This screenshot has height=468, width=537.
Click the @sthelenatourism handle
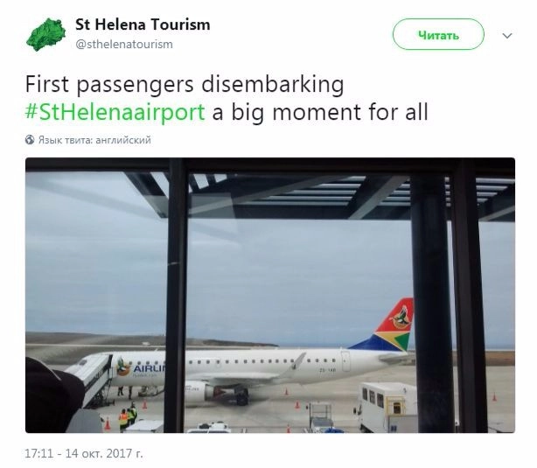[124, 44]
